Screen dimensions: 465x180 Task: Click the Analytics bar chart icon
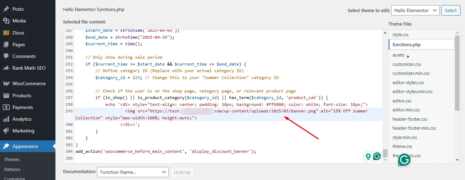click(6, 119)
